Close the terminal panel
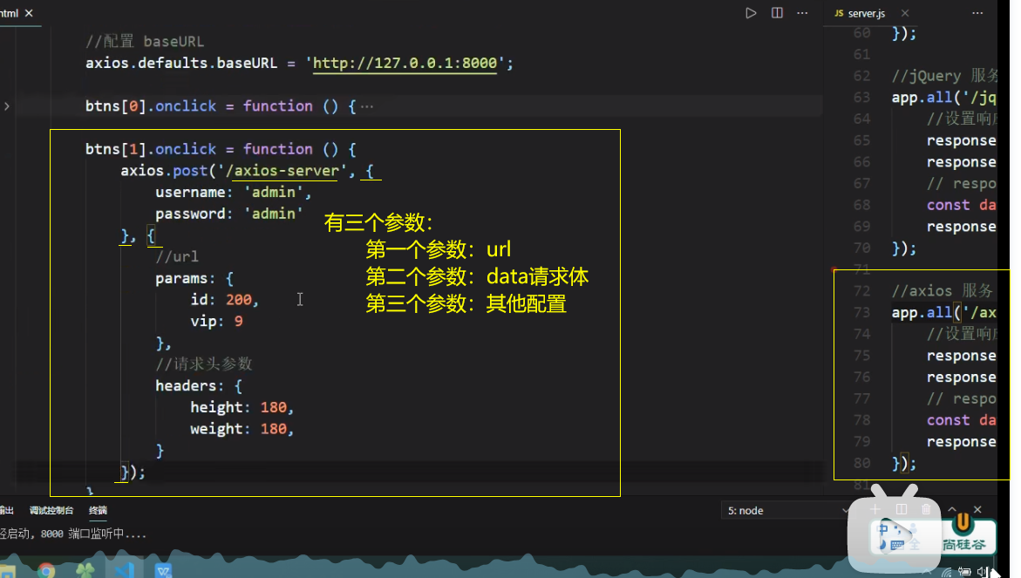The image size is (1021, 578). 977,509
